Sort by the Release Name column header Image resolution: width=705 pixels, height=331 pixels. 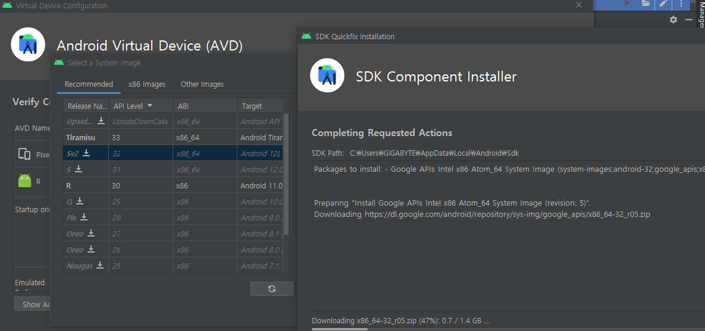pos(86,106)
